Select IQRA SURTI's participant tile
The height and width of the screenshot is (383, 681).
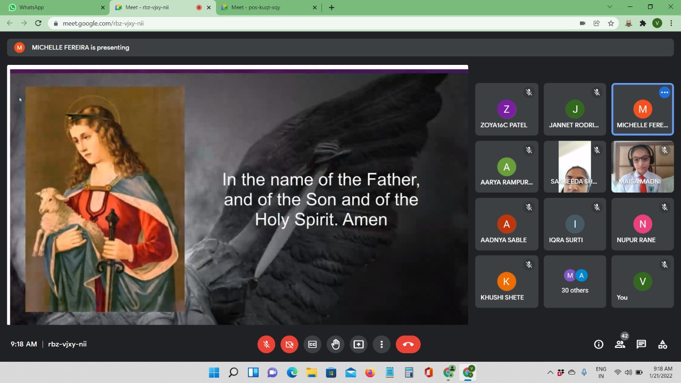click(575, 224)
